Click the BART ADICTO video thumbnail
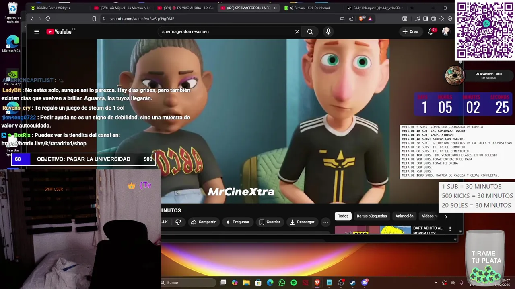The width and height of the screenshot is (515, 289). (373, 230)
